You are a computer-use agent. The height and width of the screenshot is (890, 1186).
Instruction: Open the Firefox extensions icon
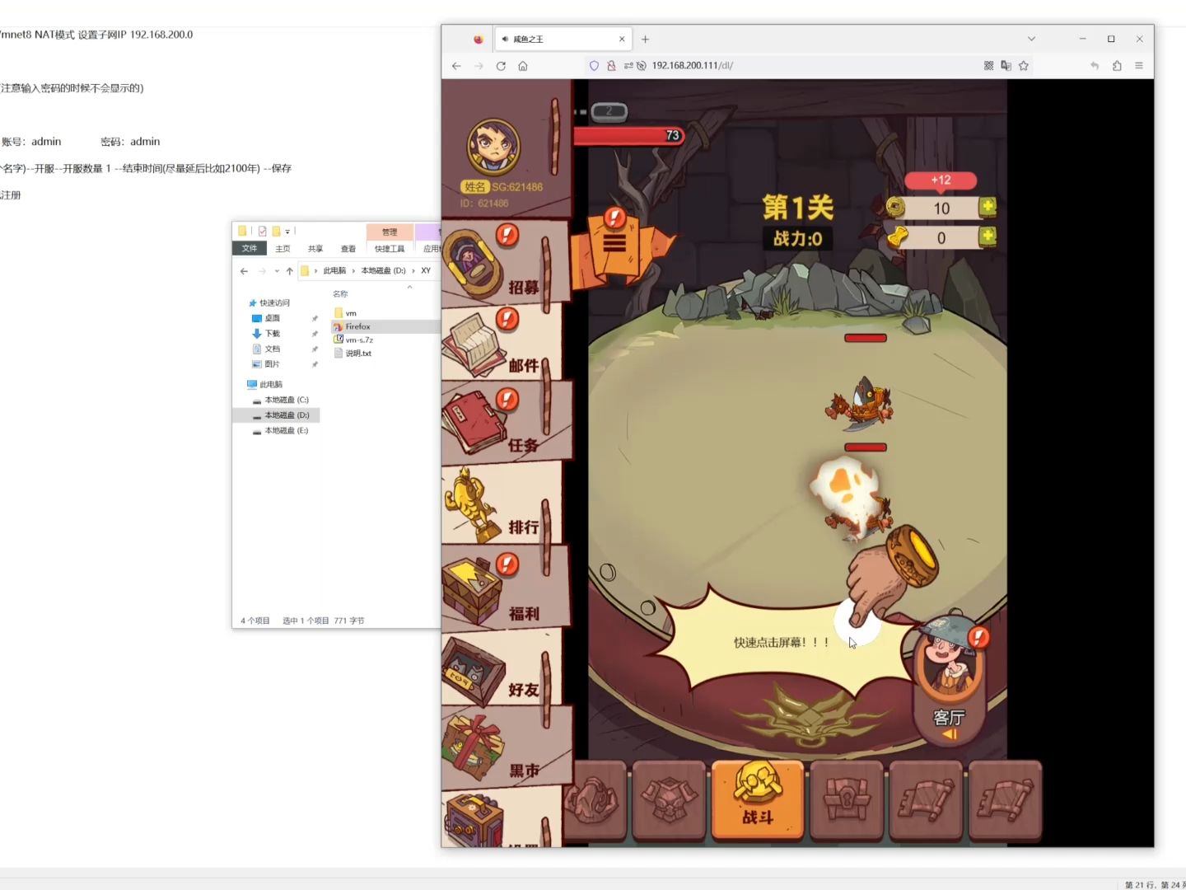pos(1117,66)
